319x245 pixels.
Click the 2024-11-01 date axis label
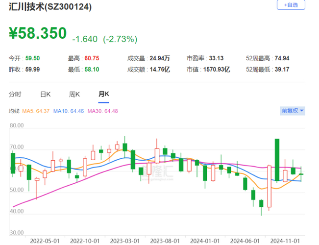pos(285,241)
